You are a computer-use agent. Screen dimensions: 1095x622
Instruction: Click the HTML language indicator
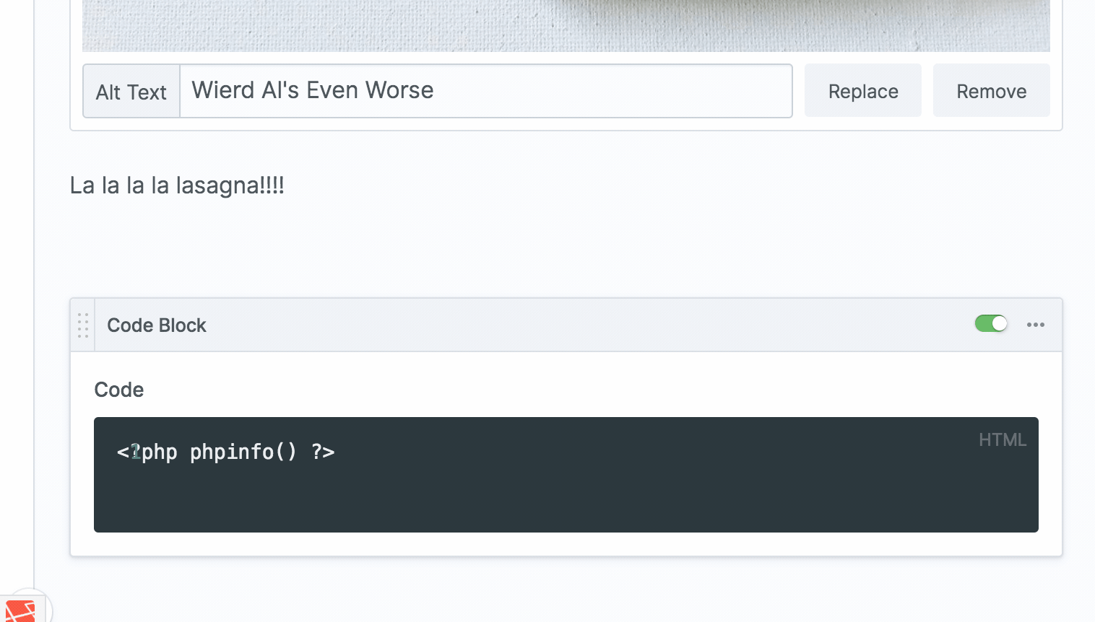1003,439
